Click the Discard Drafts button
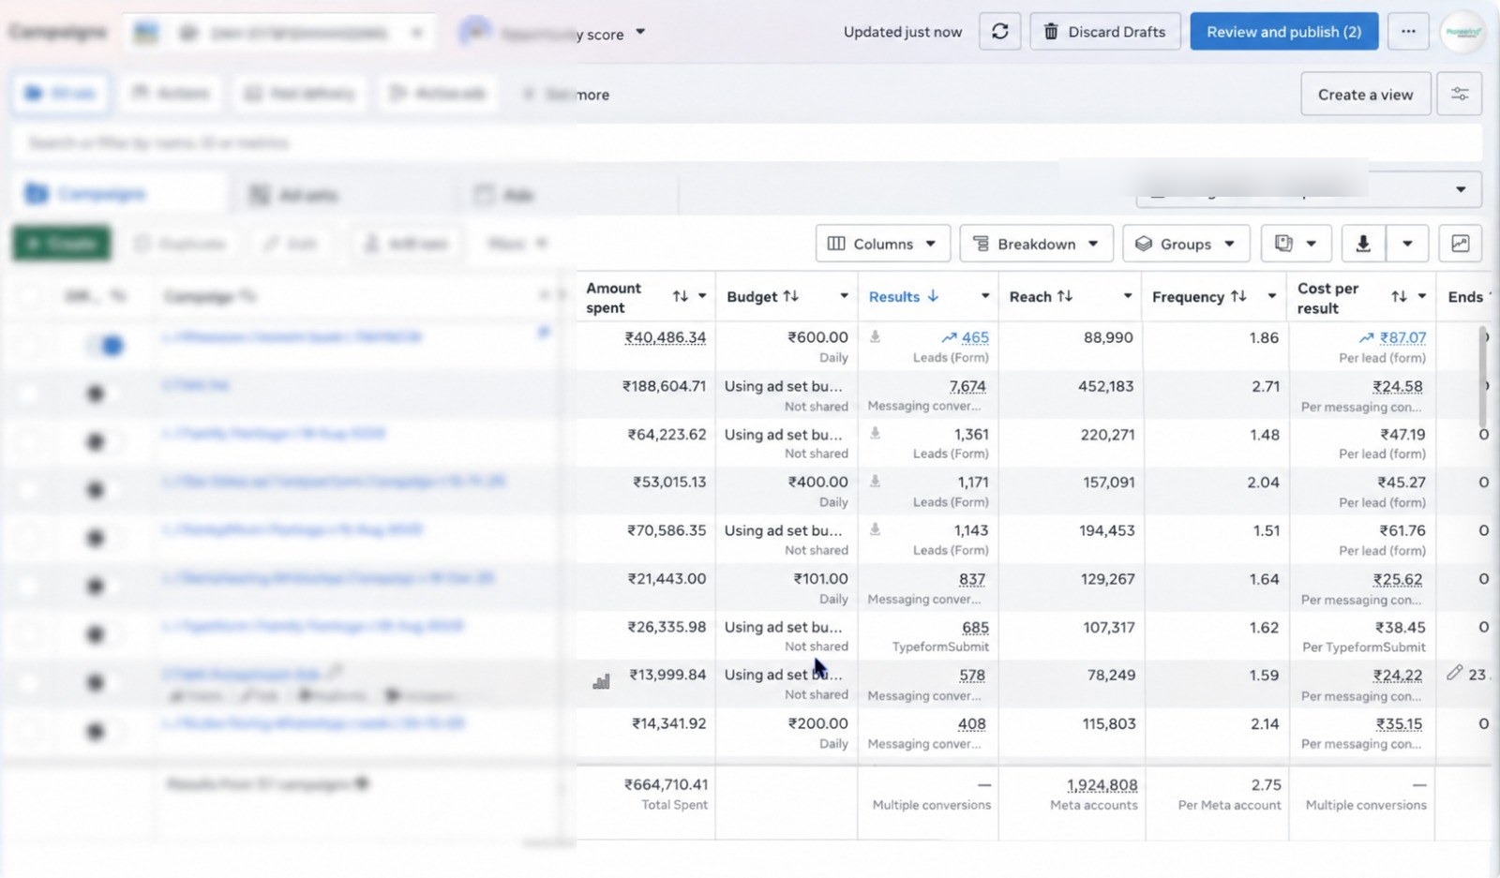This screenshot has height=878, width=1500. coord(1104,32)
